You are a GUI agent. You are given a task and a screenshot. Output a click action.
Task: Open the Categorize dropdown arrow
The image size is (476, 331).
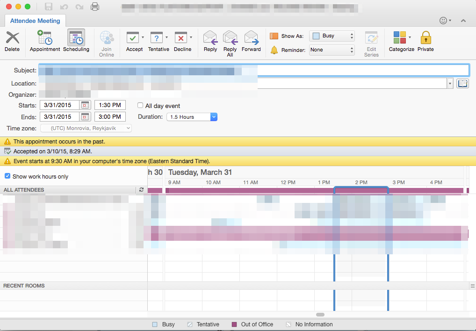click(410, 37)
